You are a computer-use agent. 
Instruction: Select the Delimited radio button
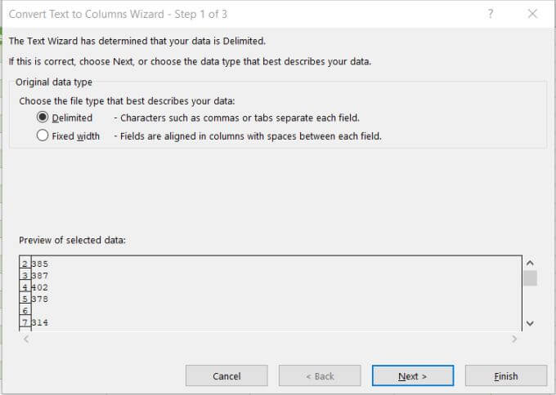[43, 118]
